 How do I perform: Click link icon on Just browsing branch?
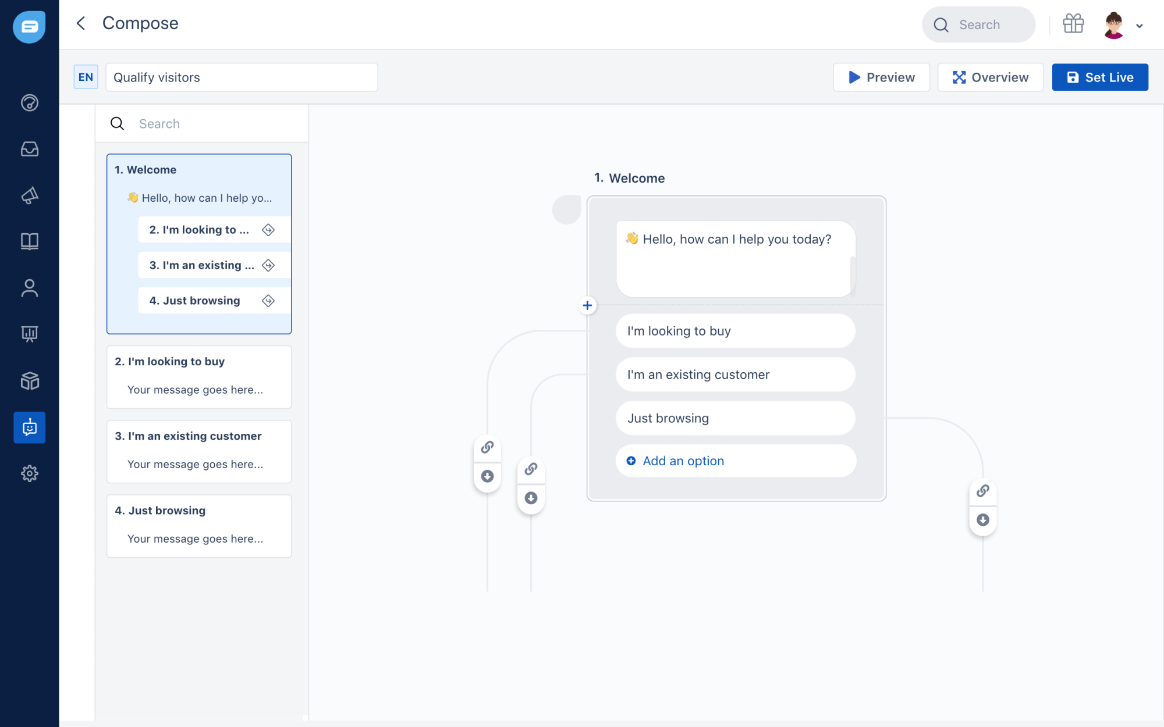pyautogui.click(x=982, y=491)
